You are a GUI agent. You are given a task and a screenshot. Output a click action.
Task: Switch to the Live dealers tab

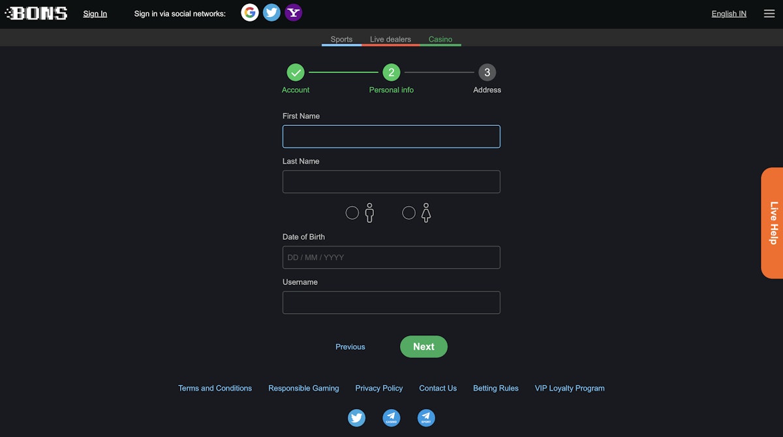click(x=390, y=39)
